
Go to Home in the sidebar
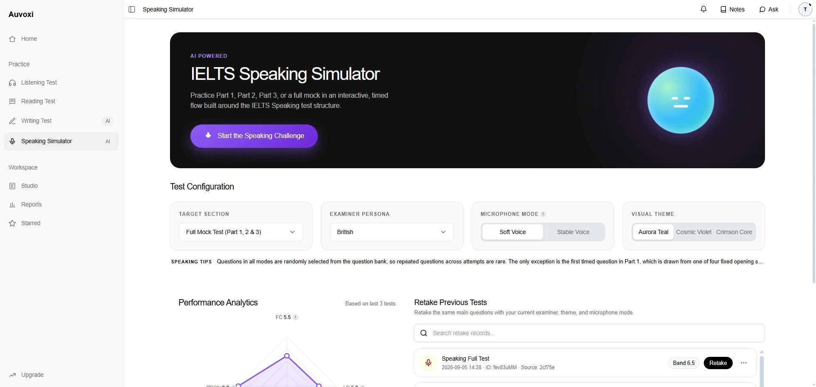click(61, 39)
